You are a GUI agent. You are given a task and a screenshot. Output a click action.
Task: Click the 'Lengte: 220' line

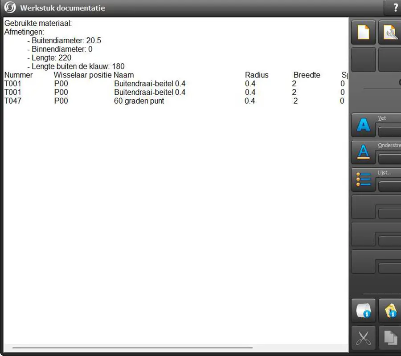point(49,58)
